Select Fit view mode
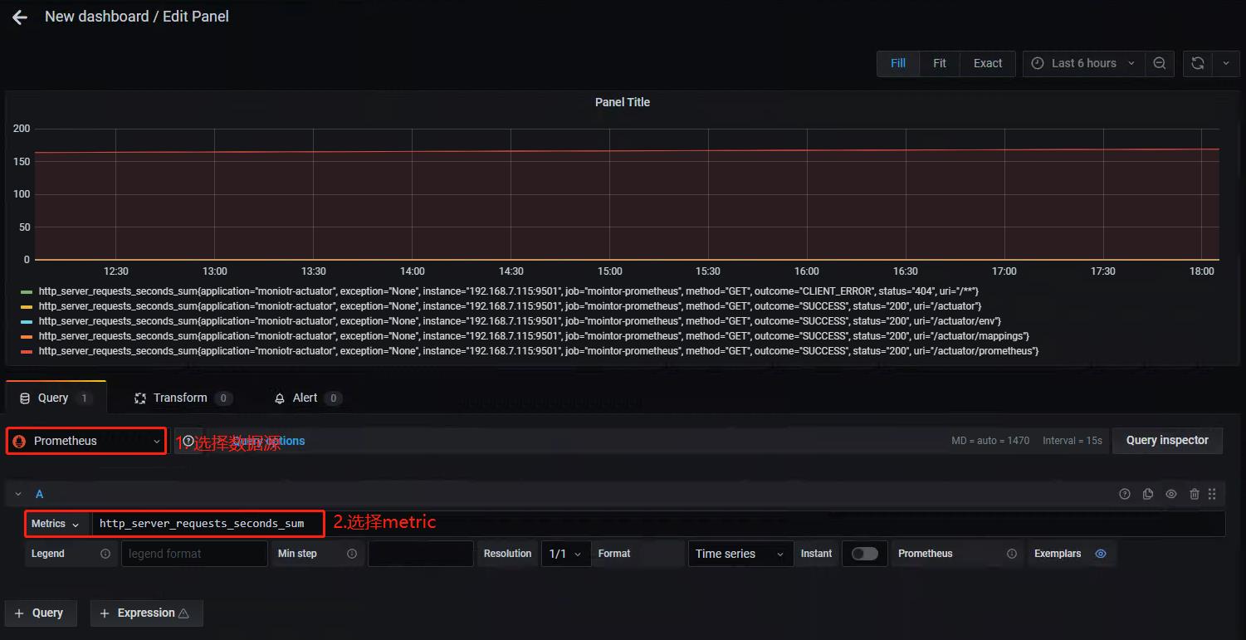Screen dimensions: 1246x640 click(940, 63)
